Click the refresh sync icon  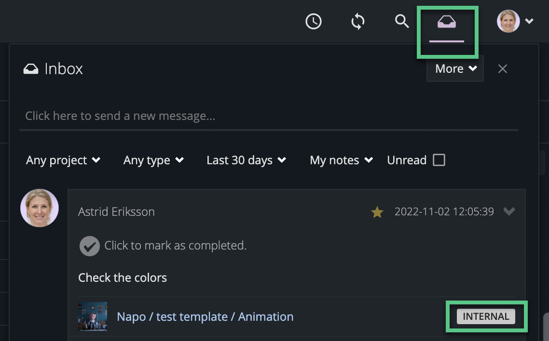click(x=357, y=21)
